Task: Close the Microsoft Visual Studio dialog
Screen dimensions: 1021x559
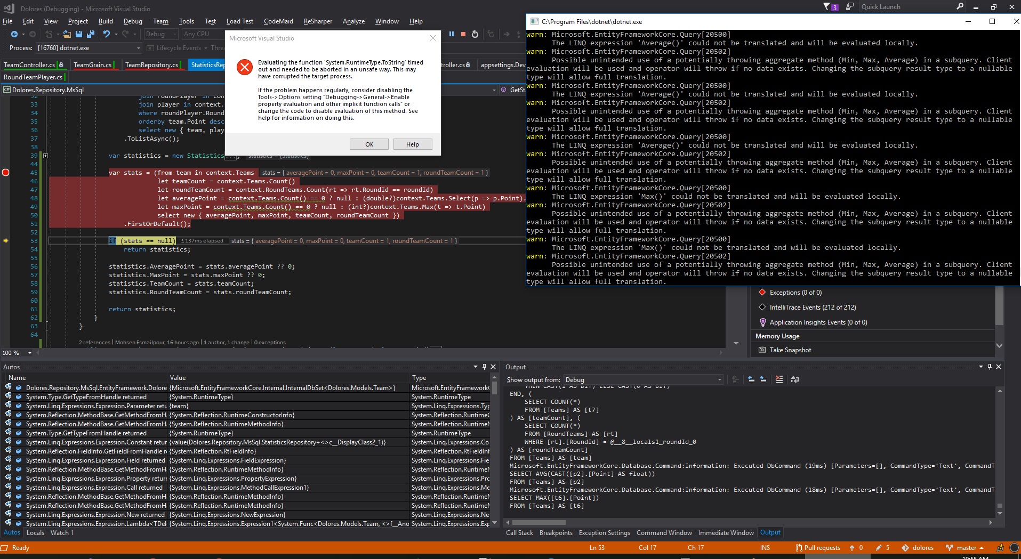Action: pos(432,38)
